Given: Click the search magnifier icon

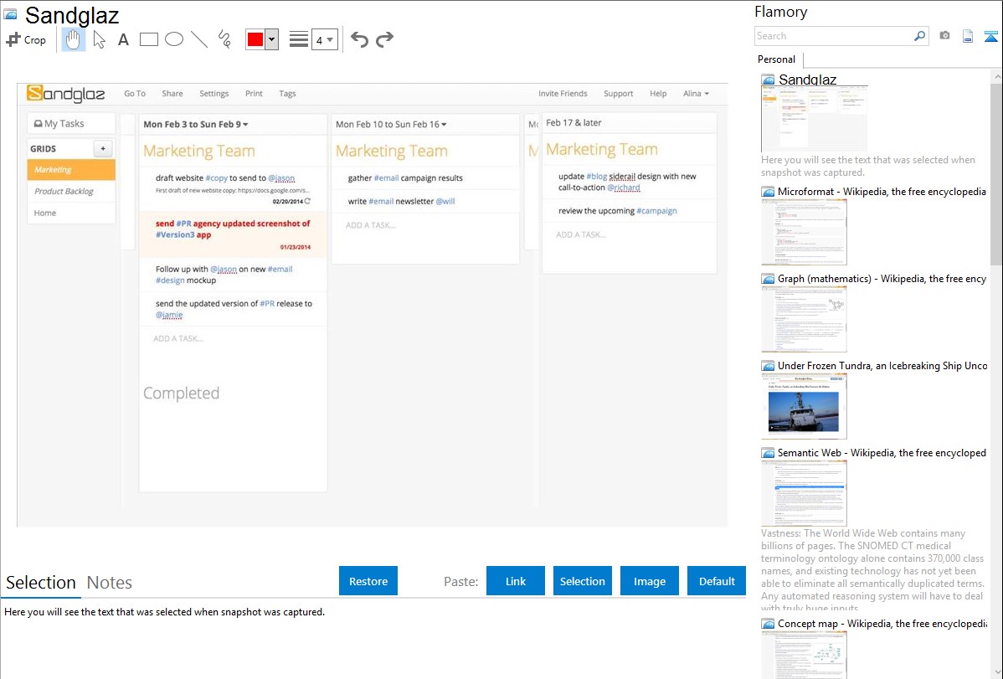Looking at the screenshot, I should (x=919, y=36).
